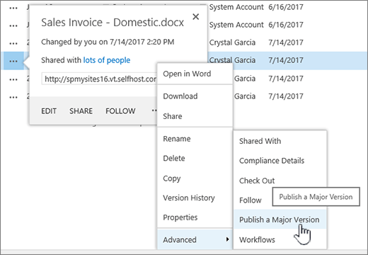The image size is (368, 255).
Task: Open the ellipsis menu on the highlighted row
Action: [x=13, y=61]
